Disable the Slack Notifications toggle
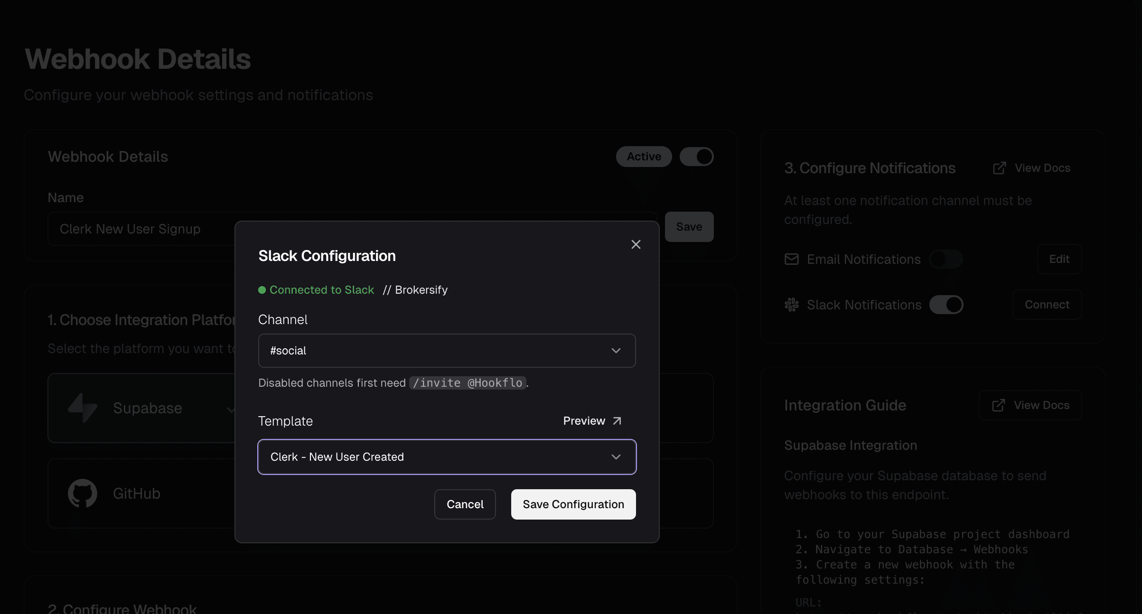This screenshot has width=1142, height=614. (x=946, y=305)
